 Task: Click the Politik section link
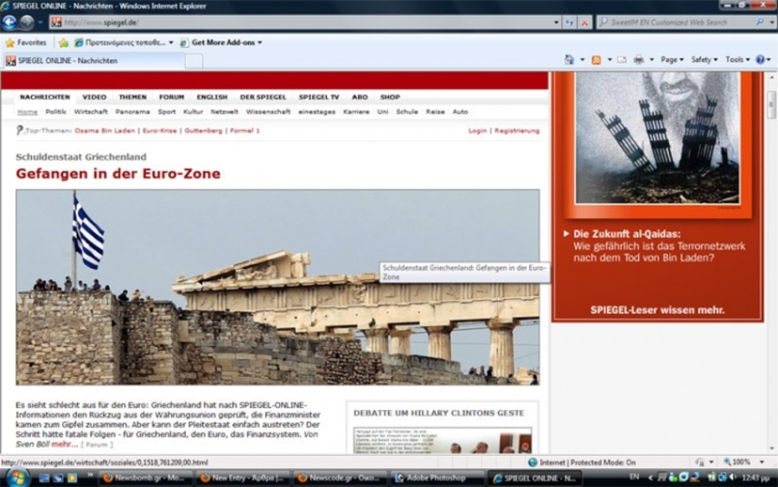pos(55,112)
